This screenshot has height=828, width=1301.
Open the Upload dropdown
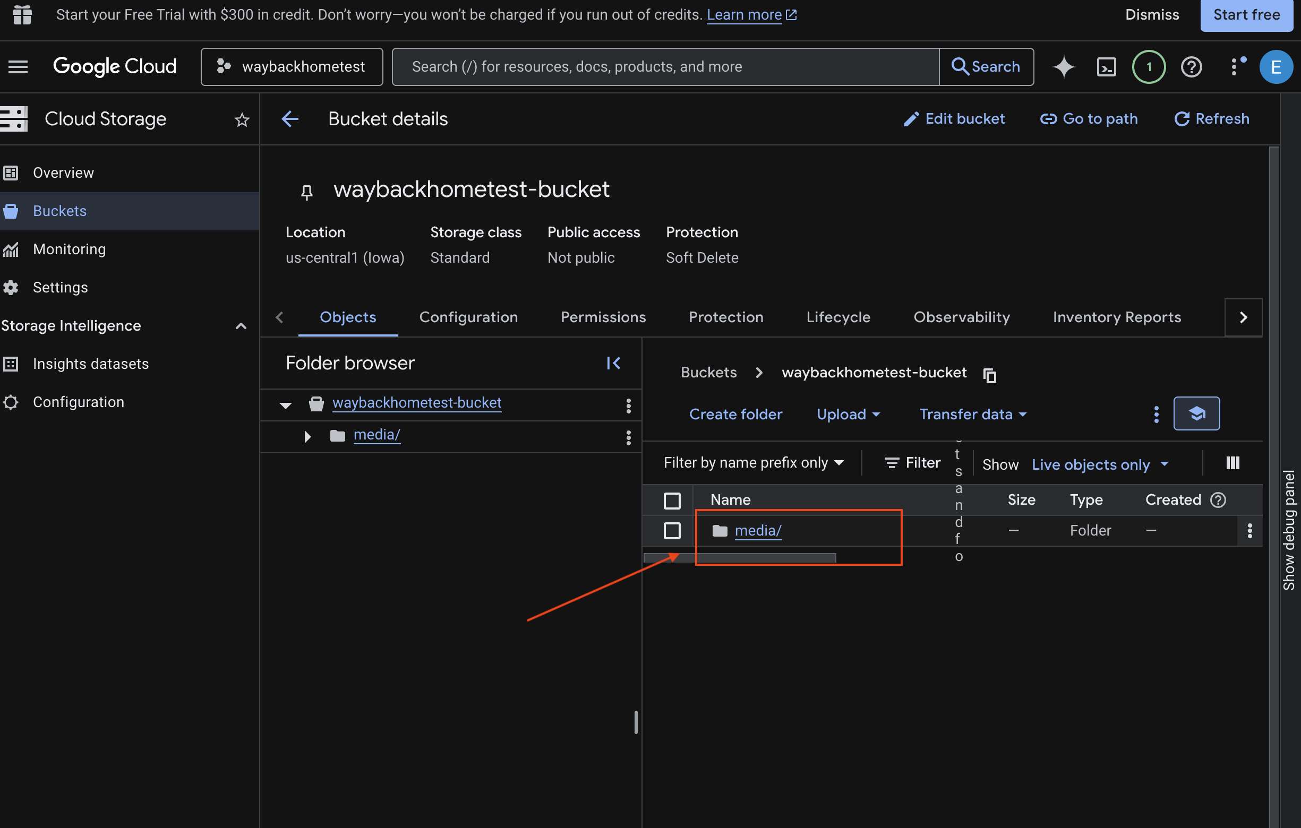pyautogui.click(x=848, y=415)
